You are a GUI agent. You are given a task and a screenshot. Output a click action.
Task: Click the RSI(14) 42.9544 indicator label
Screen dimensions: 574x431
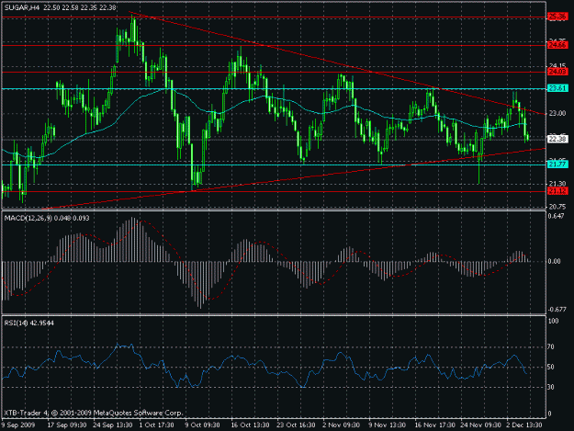pyautogui.click(x=28, y=323)
